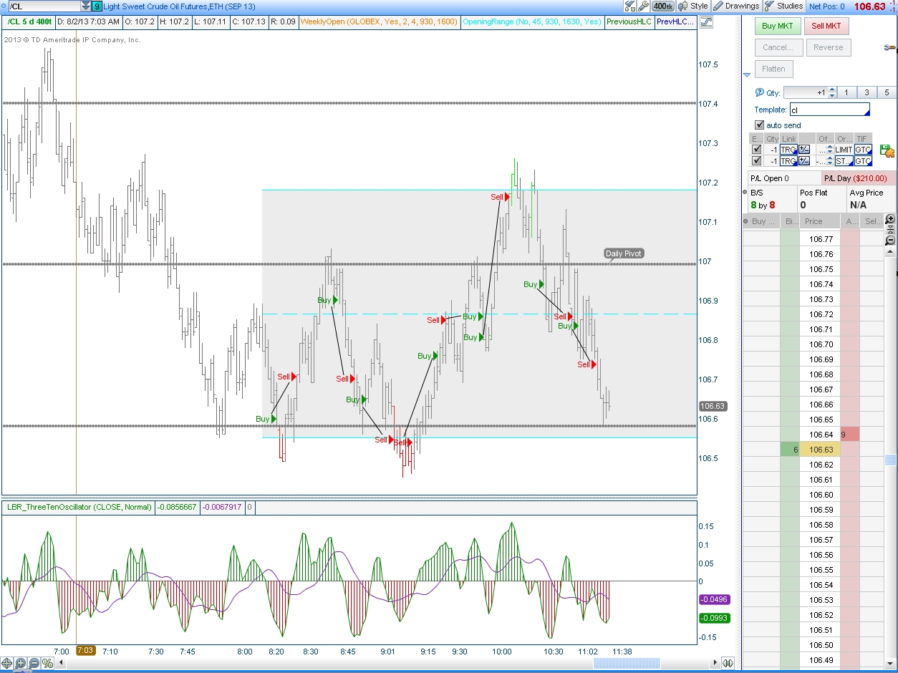The width and height of the screenshot is (898, 673).
Task: Click the pan crosshair icon
Action: [x=8, y=663]
